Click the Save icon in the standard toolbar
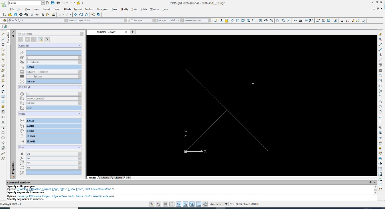385x209 pixels. pos(15,15)
